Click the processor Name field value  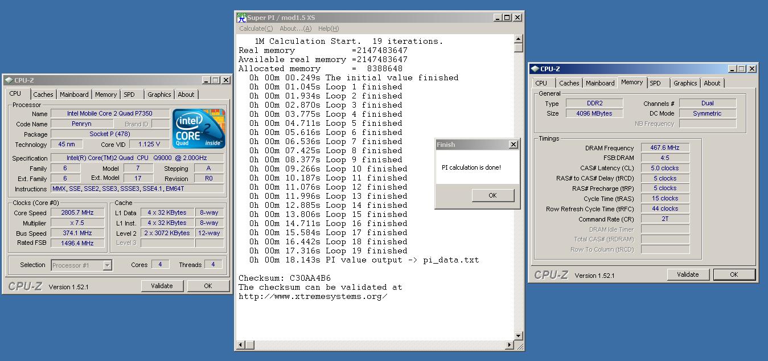(110, 113)
